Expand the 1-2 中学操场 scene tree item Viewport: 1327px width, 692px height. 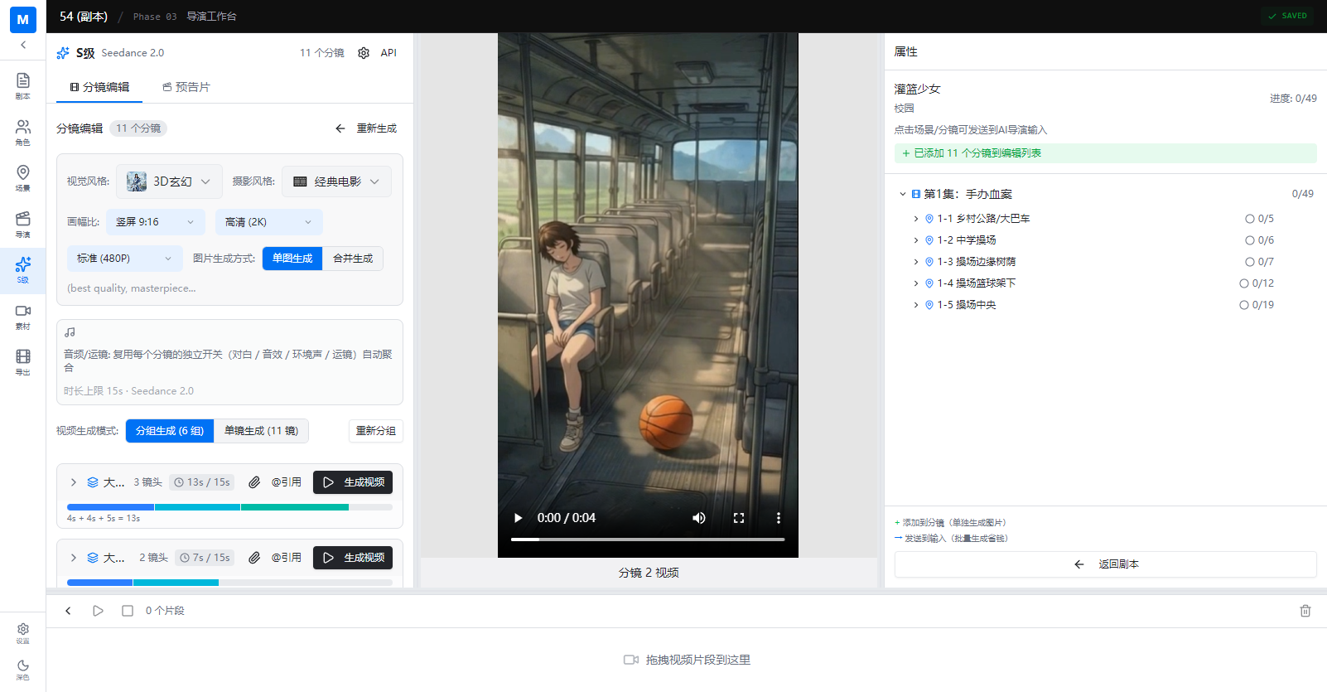[x=915, y=240]
